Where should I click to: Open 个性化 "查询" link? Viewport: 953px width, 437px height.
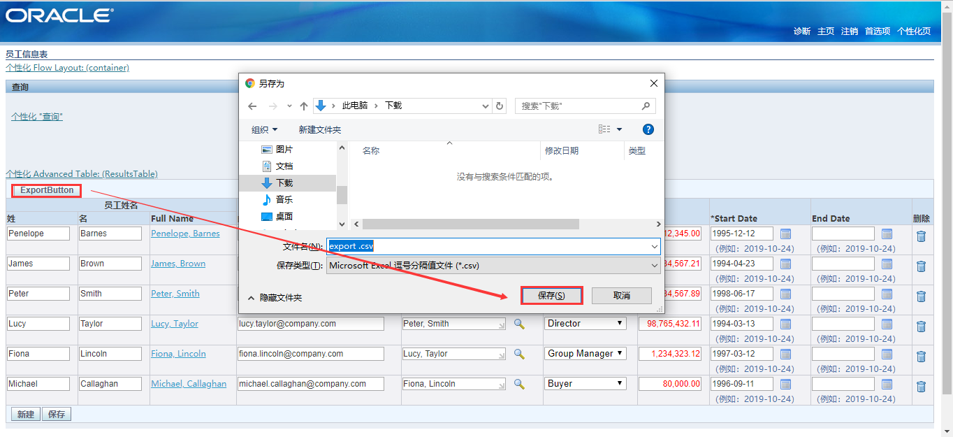coord(37,117)
